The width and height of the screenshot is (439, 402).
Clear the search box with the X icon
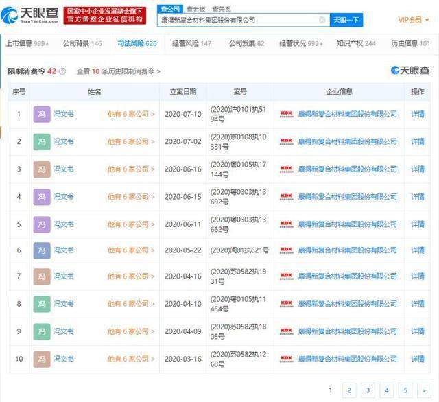(x=322, y=20)
